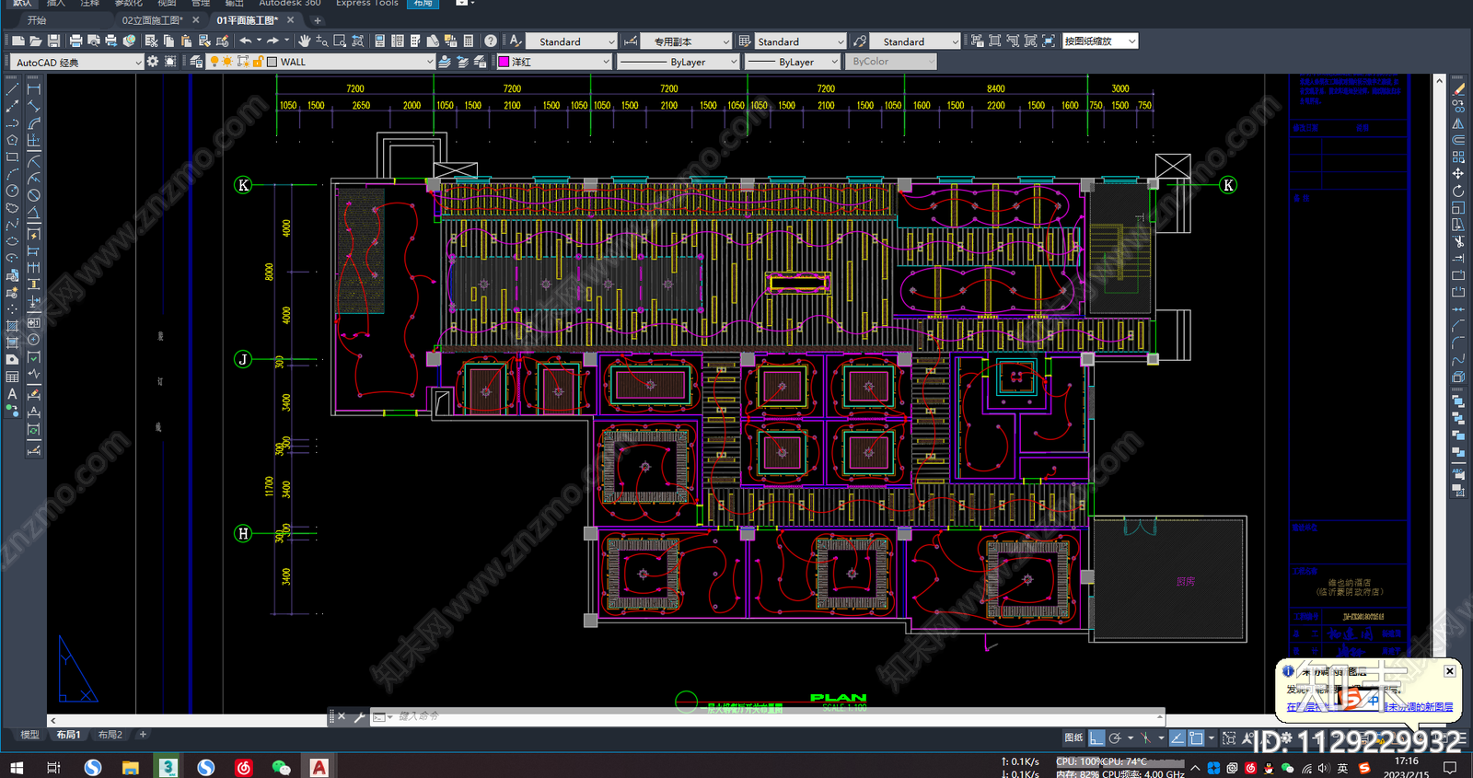Screen dimensions: 1473x778
Task: Click the Undo arrow icon
Action: [245, 41]
